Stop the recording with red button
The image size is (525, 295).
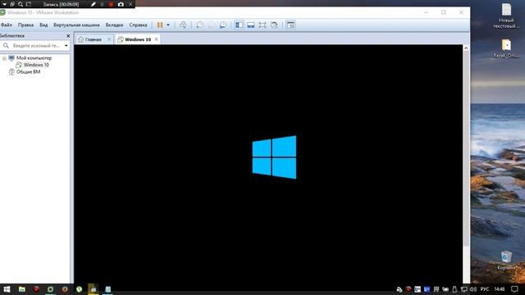pyautogui.click(x=111, y=4)
